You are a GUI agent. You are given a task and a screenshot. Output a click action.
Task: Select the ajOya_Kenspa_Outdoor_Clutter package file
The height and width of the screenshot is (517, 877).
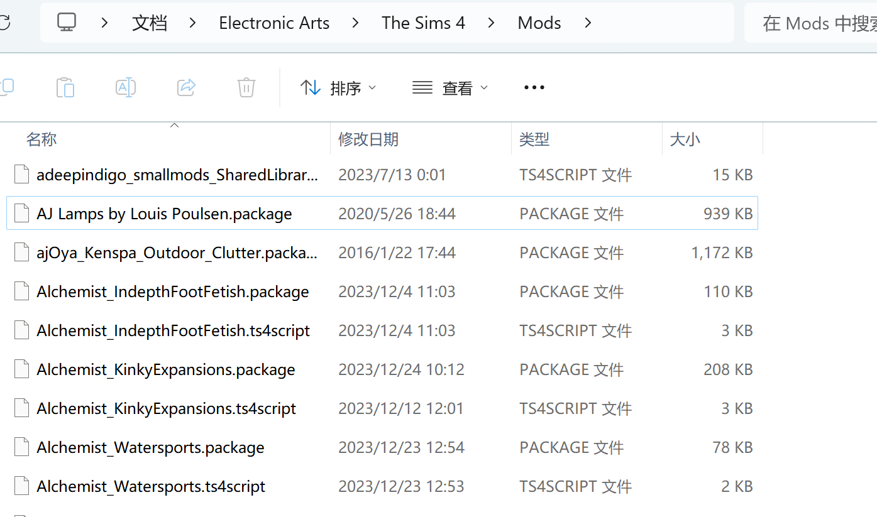tap(382, 253)
